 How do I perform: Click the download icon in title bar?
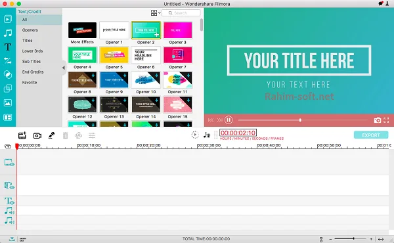point(387,4)
